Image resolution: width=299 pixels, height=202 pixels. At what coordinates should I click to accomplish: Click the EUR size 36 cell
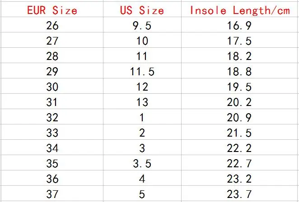pyautogui.click(x=52, y=178)
